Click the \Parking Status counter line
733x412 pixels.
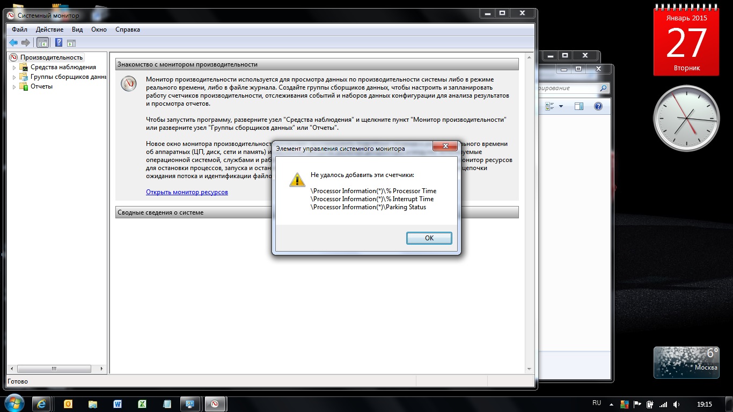(369, 207)
